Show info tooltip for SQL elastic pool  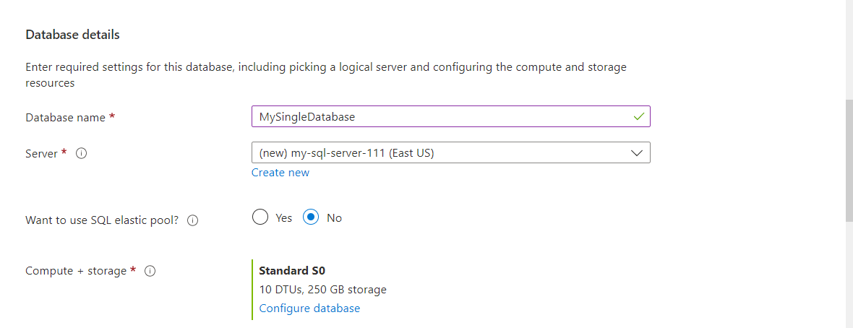click(x=192, y=220)
